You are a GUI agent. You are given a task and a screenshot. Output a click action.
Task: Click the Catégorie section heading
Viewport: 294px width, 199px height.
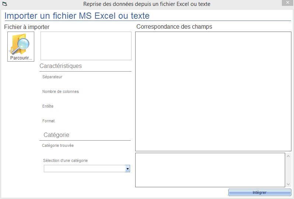click(x=56, y=135)
